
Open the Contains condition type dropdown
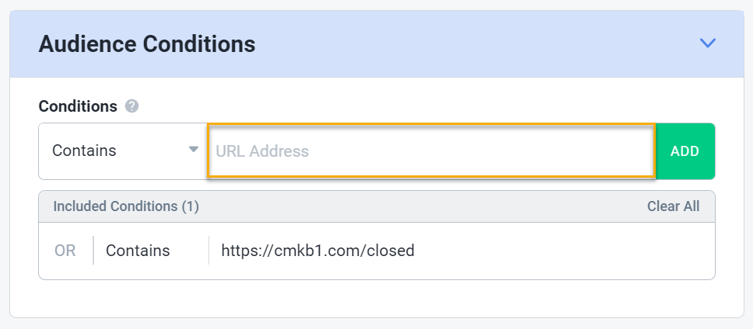click(122, 151)
